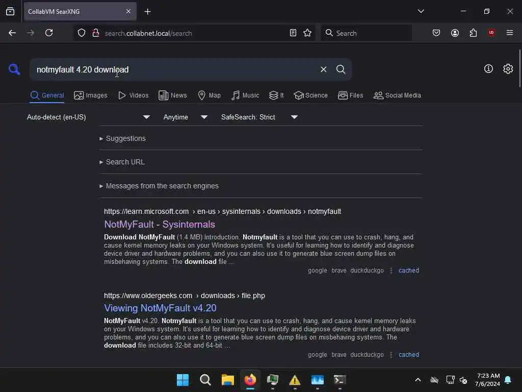Image resolution: width=522 pixels, height=392 pixels.
Task: Select the General category tab
Action: 47,95
